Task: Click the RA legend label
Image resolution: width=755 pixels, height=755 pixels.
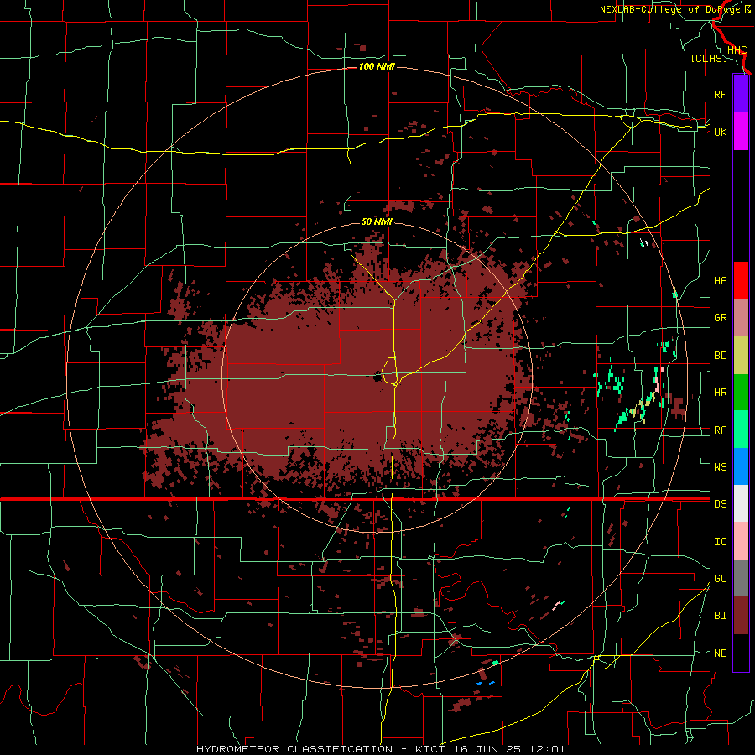Action: pyautogui.click(x=720, y=430)
